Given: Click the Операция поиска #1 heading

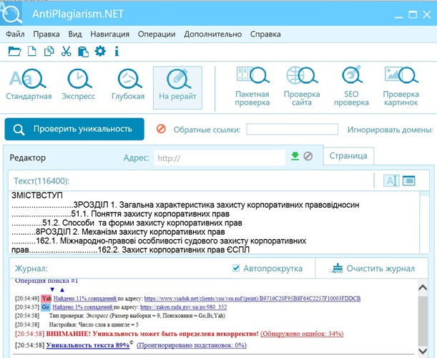Looking at the screenshot, I should coord(46,281).
